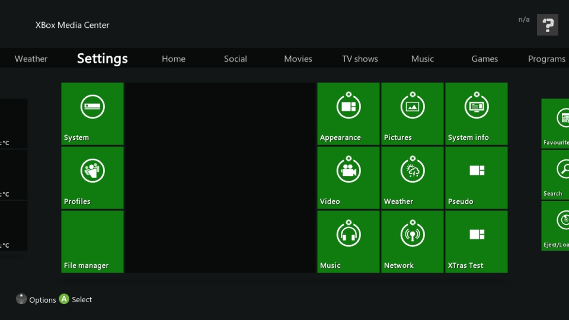The width and height of the screenshot is (569, 320).
Task: Open the Pseudo tile
Action: pos(477,178)
